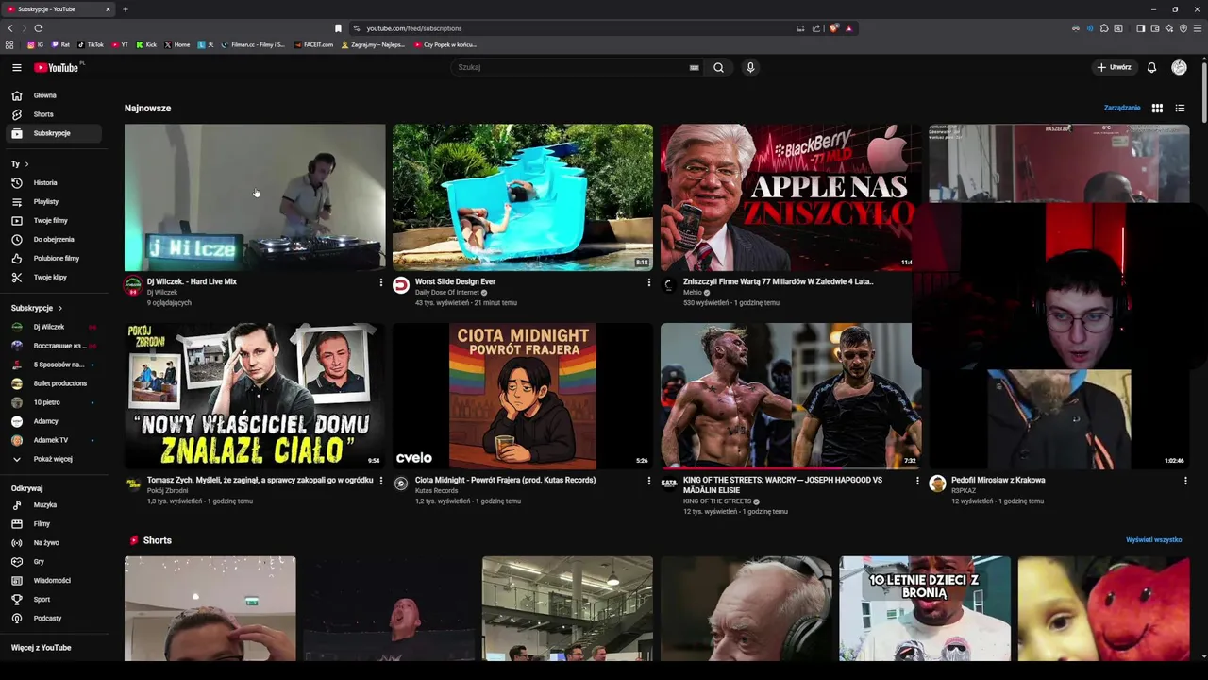Open the share page icon in address bar
Viewport: 1208px width, 680px height.
coord(816,28)
